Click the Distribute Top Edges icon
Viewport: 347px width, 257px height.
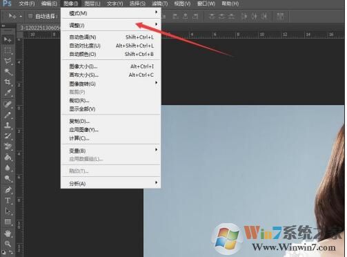pos(212,16)
